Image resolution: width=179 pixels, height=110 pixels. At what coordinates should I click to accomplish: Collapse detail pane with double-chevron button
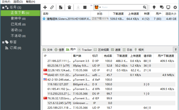click(176, 49)
